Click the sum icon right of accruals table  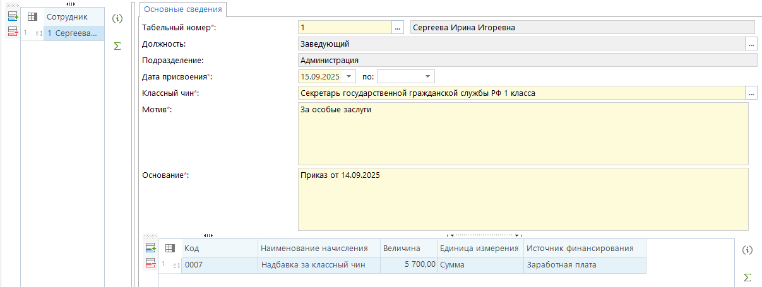pos(747,277)
